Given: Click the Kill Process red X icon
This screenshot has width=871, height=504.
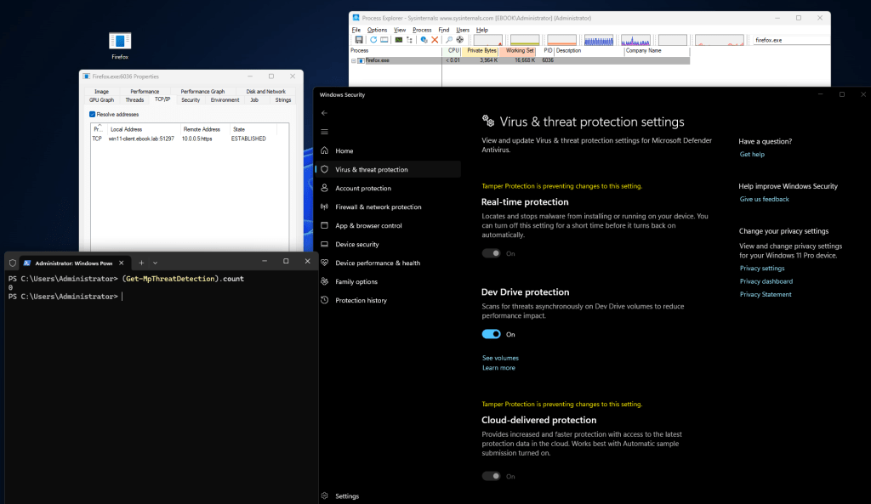Looking at the screenshot, I should (435, 40).
